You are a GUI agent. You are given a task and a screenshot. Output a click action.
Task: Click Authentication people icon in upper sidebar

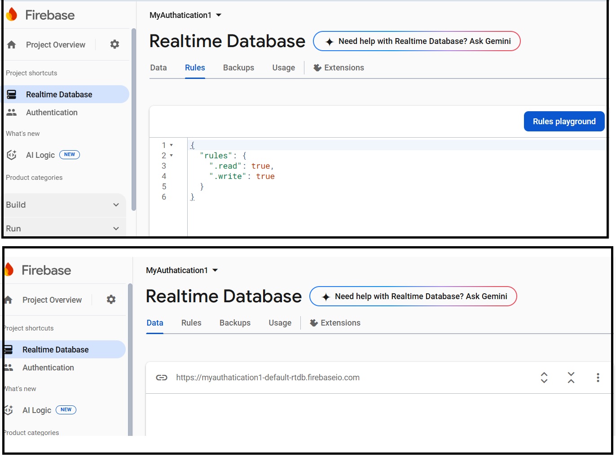click(x=12, y=113)
